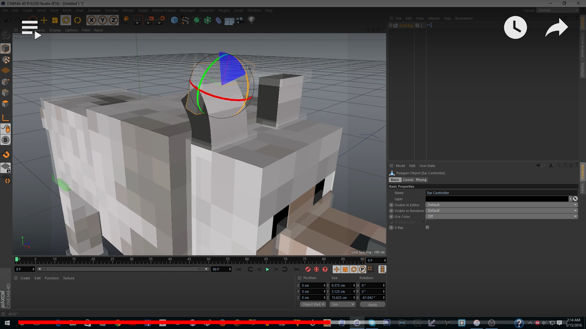Click the Apply button
586x329 pixels.
[372, 304]
